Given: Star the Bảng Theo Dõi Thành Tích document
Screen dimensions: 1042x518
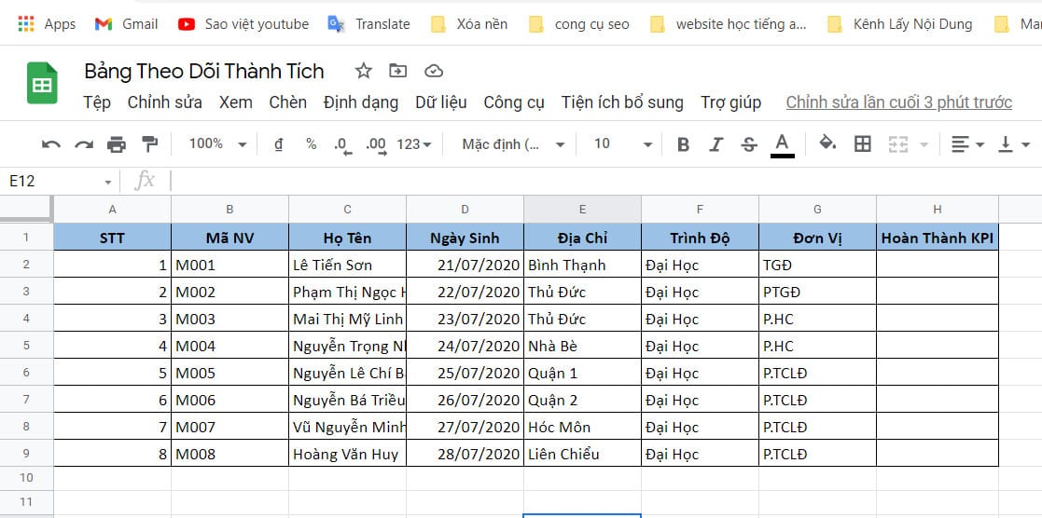Looking at the screenshot, I should point(364,71).
